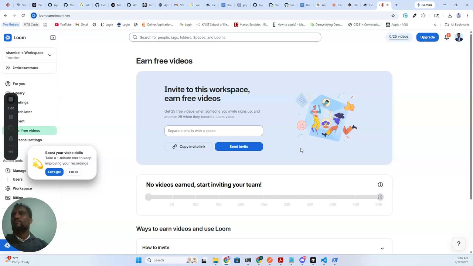Reload the page
The image size is (473, 266).
pos(23,16)
